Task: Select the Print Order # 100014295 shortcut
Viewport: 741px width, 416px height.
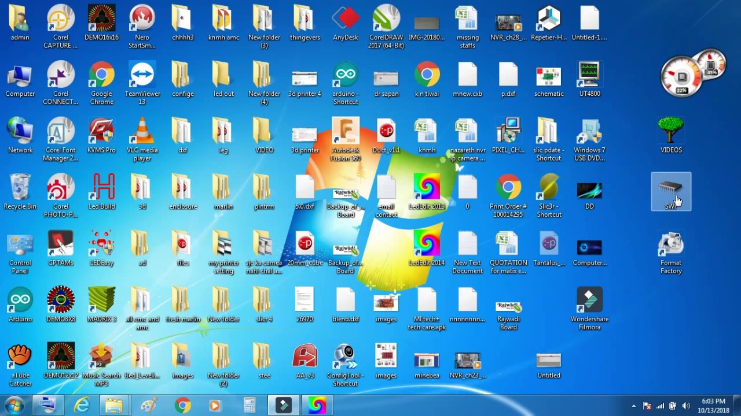Action: coord(508,196)
